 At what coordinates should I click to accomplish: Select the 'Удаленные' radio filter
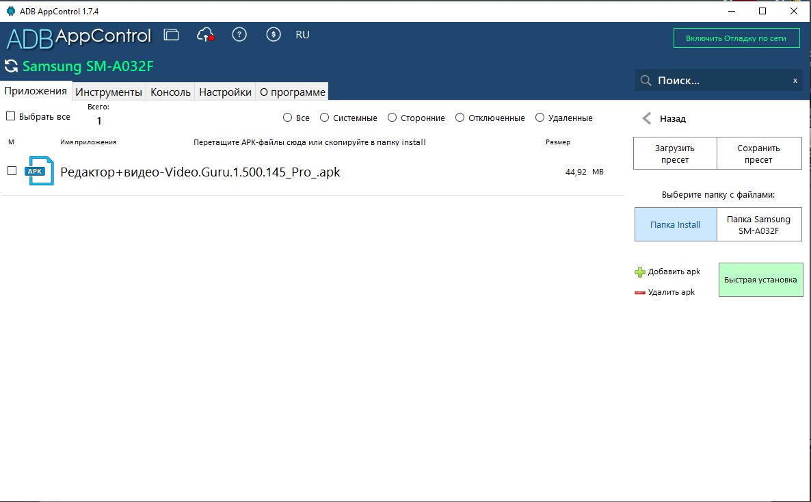coord(540,118)
